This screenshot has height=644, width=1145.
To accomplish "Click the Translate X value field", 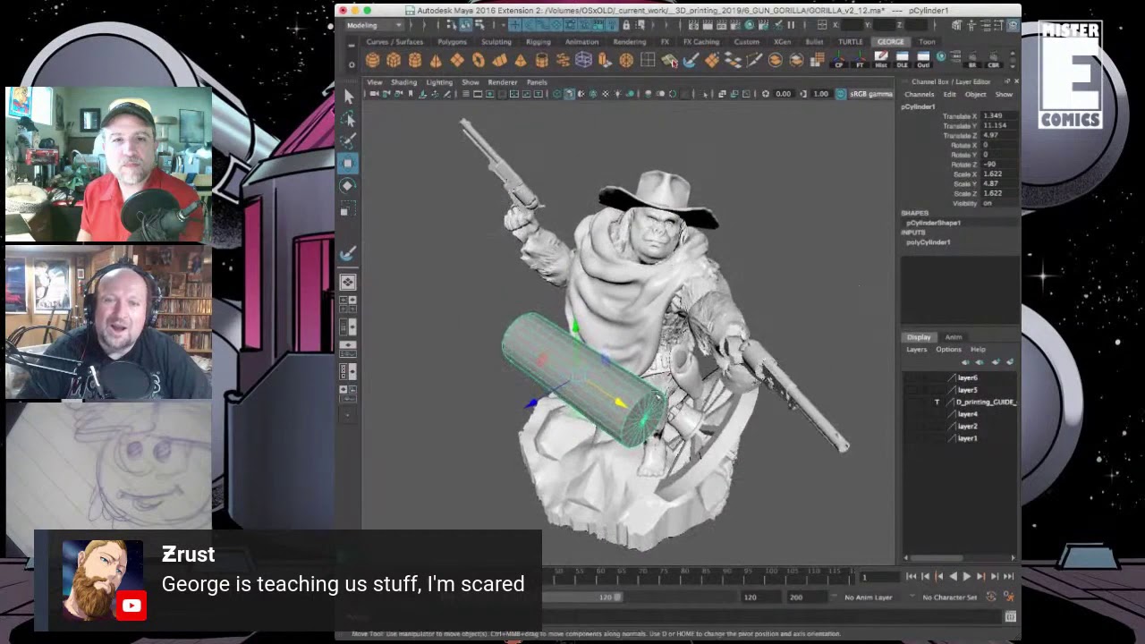I will pos(998,116).
